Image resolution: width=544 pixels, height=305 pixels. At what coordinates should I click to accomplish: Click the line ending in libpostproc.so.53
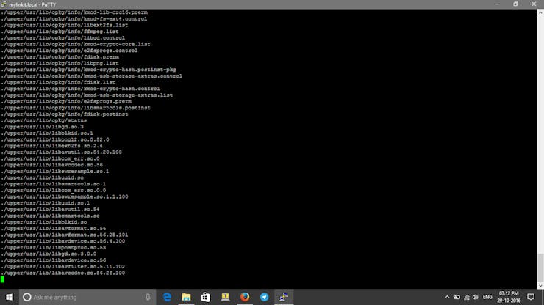click(x=54, y=248)
